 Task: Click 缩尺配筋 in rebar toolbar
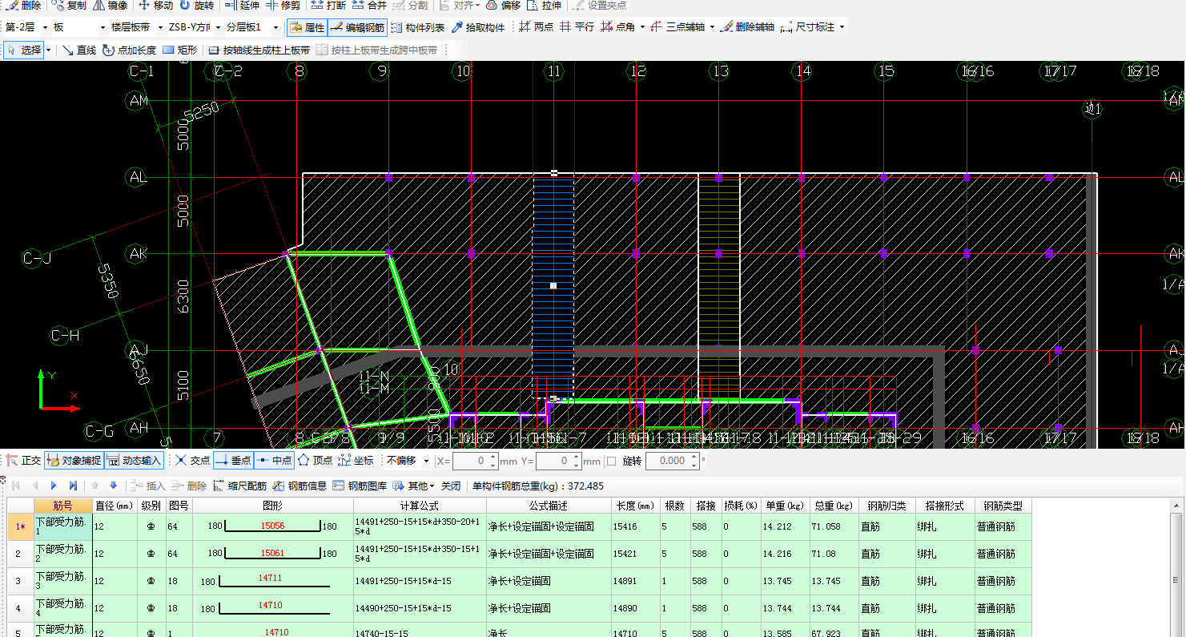(239, 486)
